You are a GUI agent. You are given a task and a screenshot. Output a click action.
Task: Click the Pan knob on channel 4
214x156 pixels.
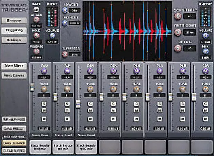point(113,71)
